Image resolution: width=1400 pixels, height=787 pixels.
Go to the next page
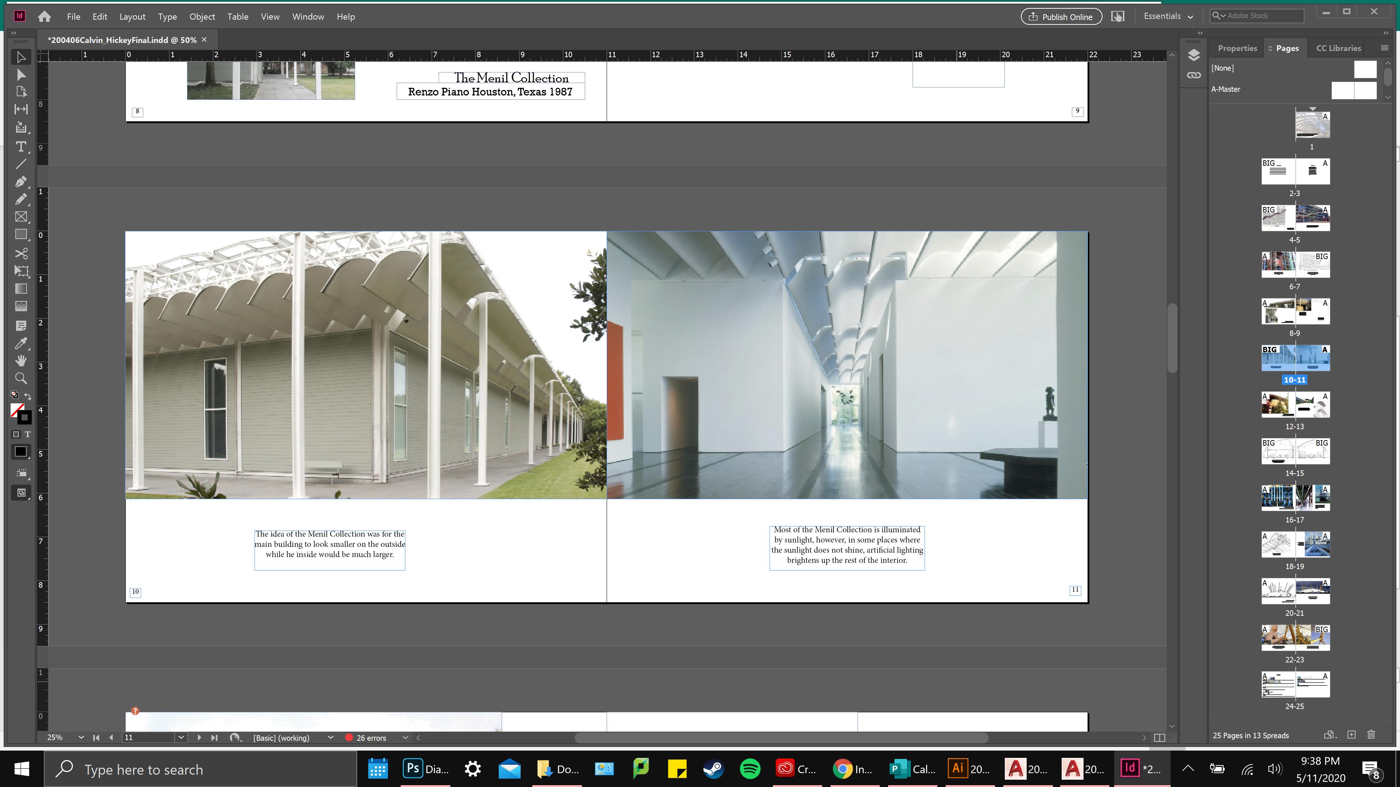(199, 737)
